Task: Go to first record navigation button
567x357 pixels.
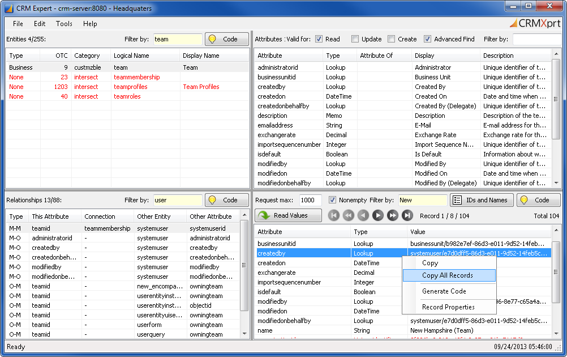Action: point(334,216)
